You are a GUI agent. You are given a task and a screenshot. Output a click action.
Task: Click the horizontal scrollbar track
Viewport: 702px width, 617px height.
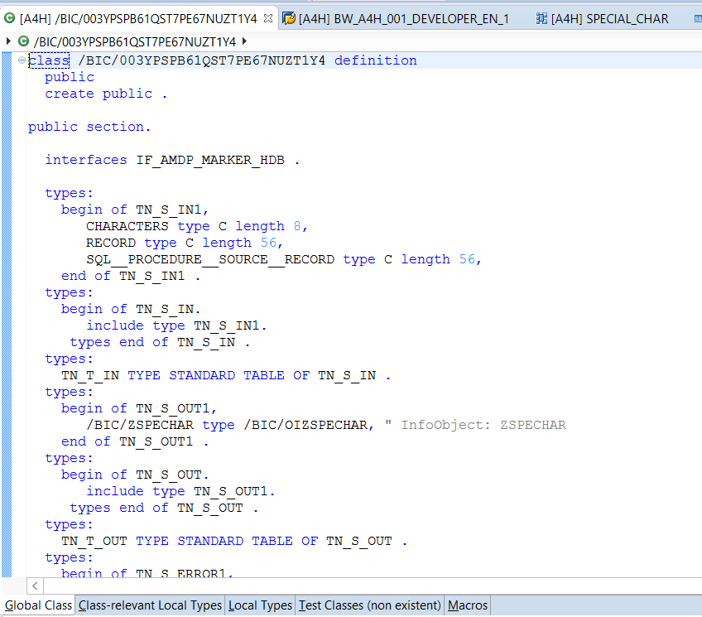373,586
